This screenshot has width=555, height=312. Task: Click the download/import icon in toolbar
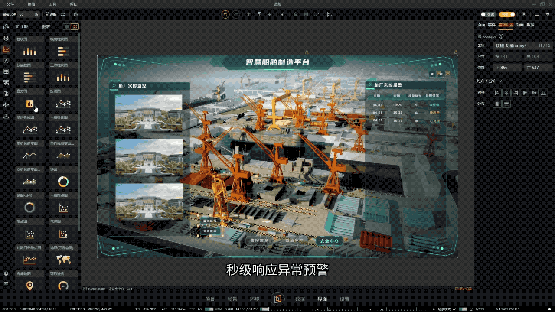(270, 14)
